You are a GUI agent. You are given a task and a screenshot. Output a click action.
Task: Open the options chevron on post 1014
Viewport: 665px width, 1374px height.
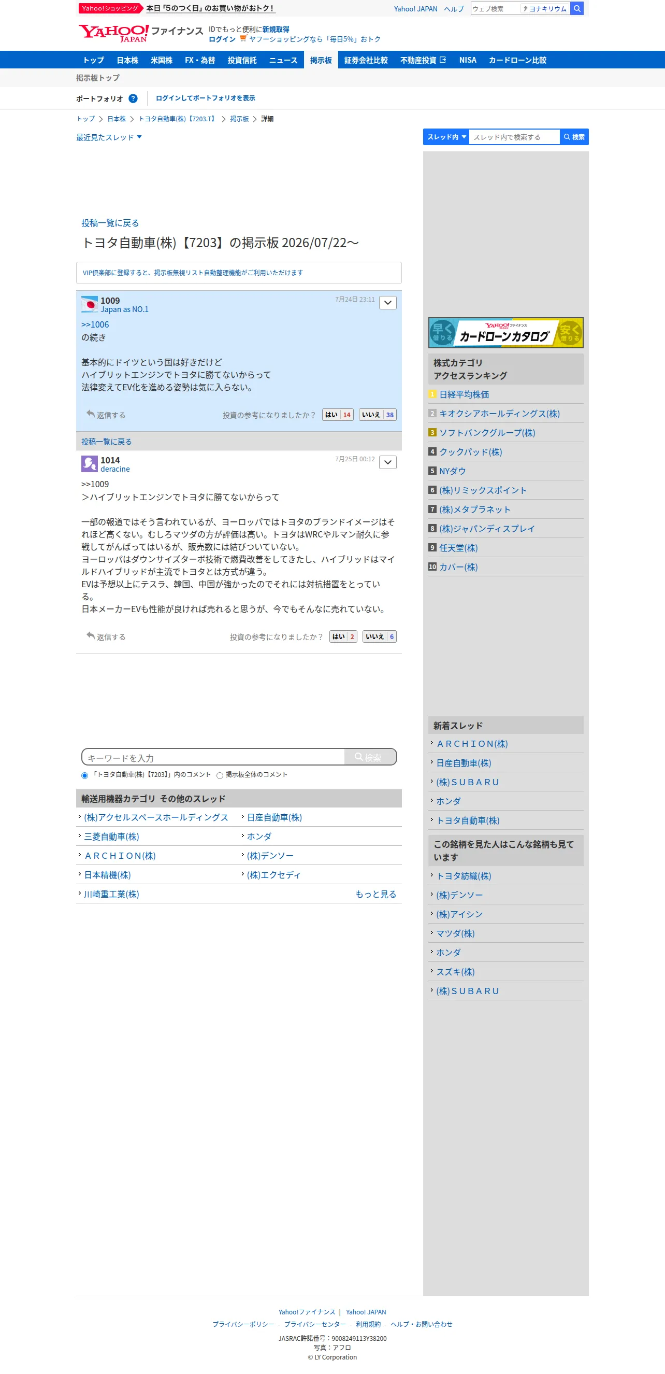click(x=388, y=462)
